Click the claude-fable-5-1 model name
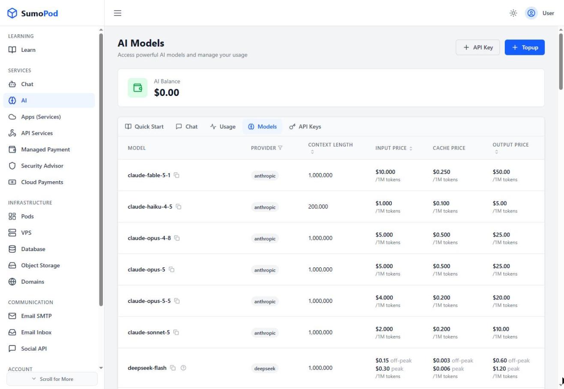 point(149,175)
